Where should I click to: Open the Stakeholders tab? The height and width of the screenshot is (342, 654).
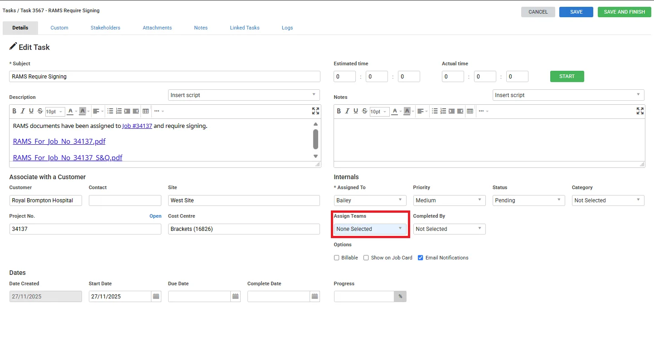(105, 28)
